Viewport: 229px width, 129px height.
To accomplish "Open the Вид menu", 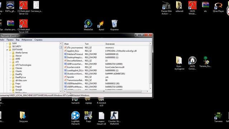I will click(18, 40).
